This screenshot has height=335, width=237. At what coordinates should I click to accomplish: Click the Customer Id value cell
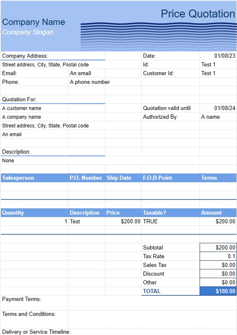tap(218, 73)
